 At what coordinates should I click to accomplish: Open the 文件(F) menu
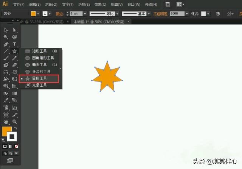click(19, 5)
